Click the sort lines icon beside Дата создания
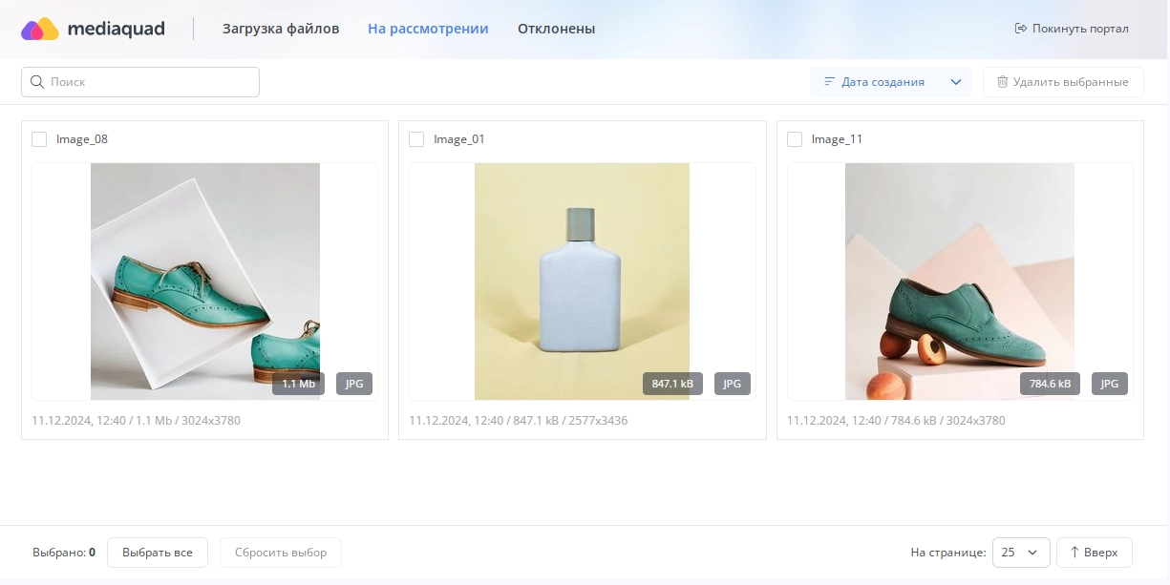 tap(829, 82)
